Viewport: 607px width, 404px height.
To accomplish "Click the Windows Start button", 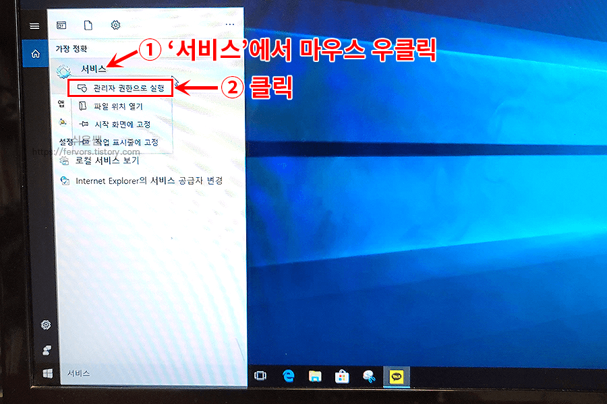I will click(x=48, y=374).
